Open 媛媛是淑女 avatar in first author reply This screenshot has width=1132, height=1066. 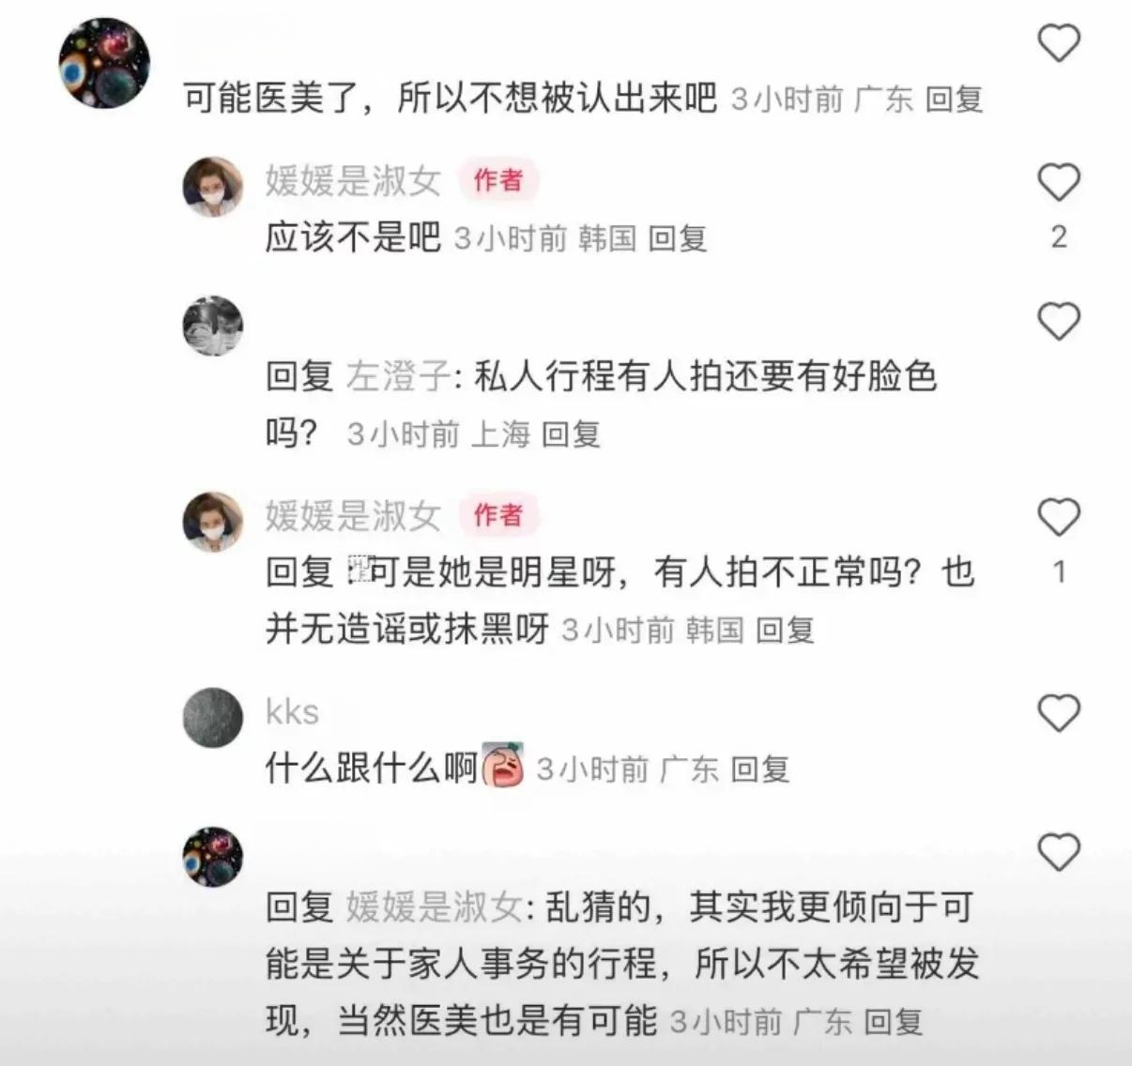(212, 187)
